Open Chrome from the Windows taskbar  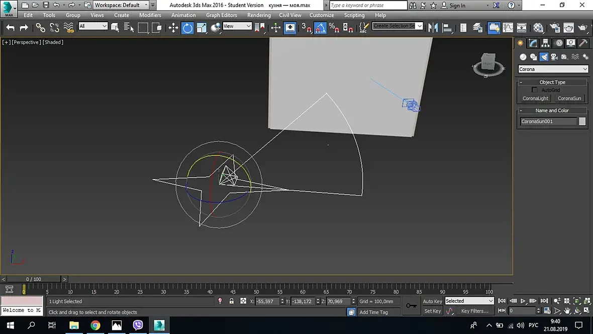click(95, 325)
